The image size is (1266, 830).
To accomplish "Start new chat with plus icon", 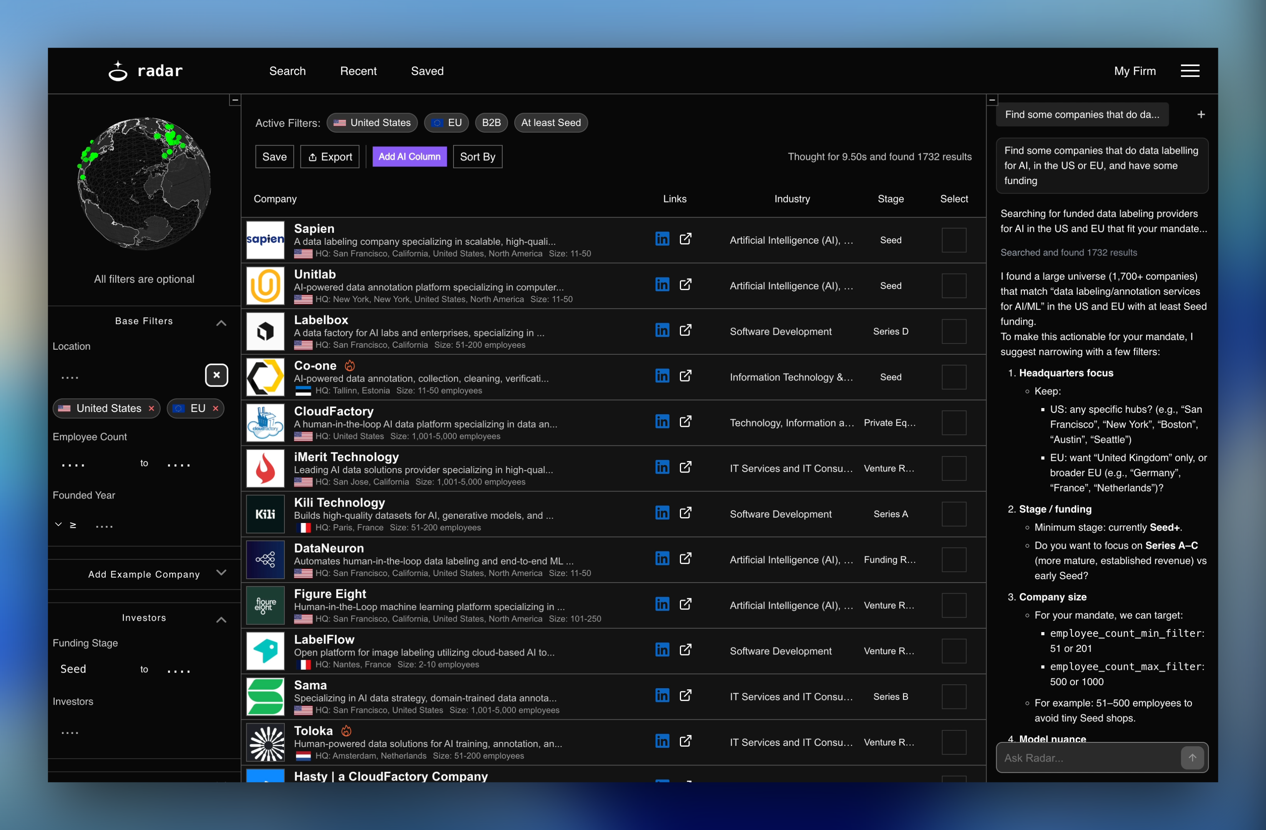I will pyautogui.click(x=1201, y=115).
